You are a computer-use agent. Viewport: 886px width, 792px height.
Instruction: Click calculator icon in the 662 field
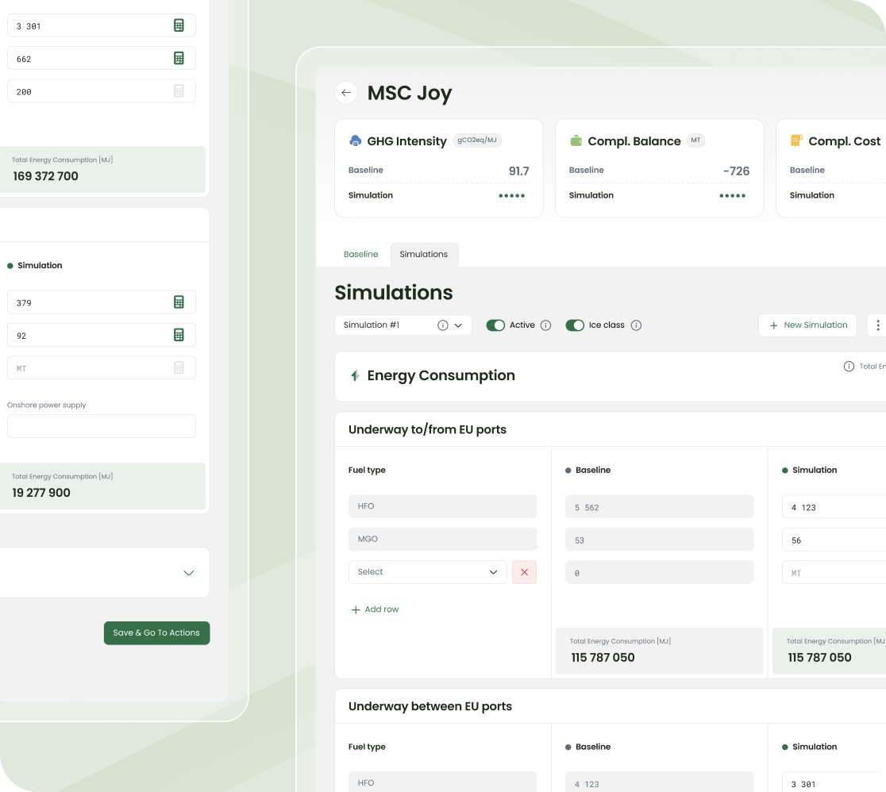point(179,58)
